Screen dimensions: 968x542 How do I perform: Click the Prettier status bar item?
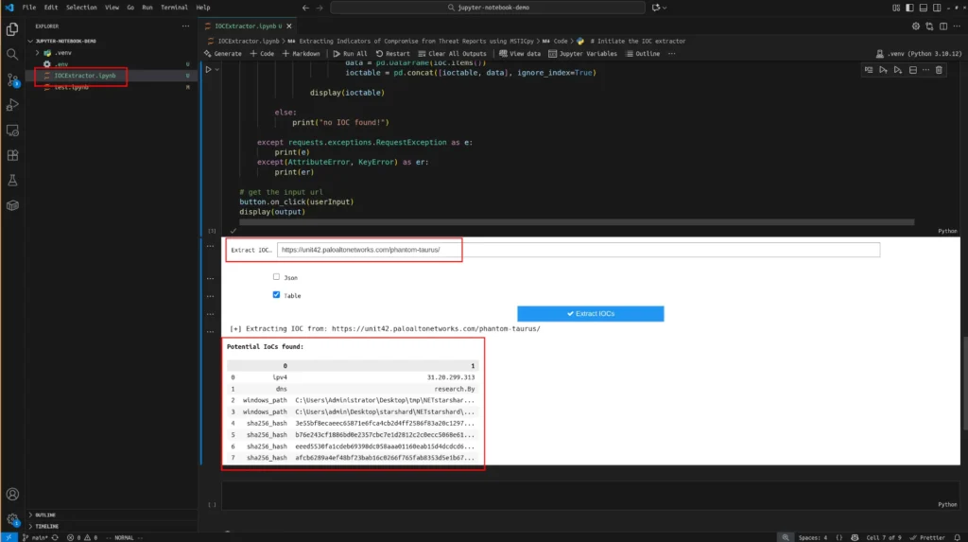(927, 537)
